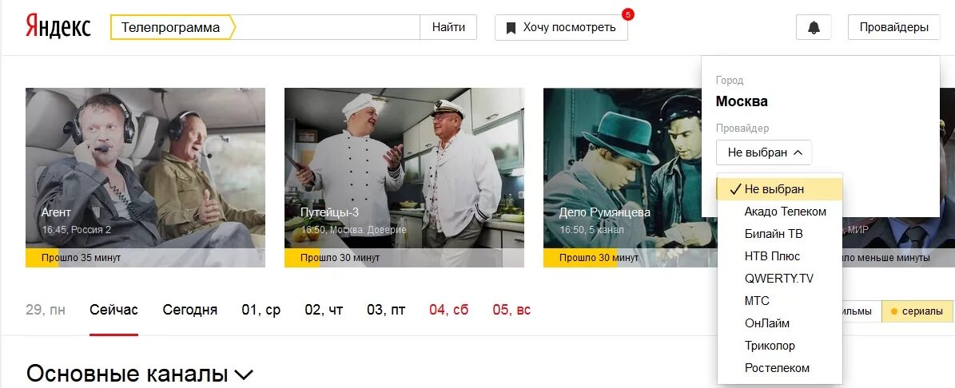Collapse the Не выбран provider dropdown
955x388 pixels.
click(763, 152)
